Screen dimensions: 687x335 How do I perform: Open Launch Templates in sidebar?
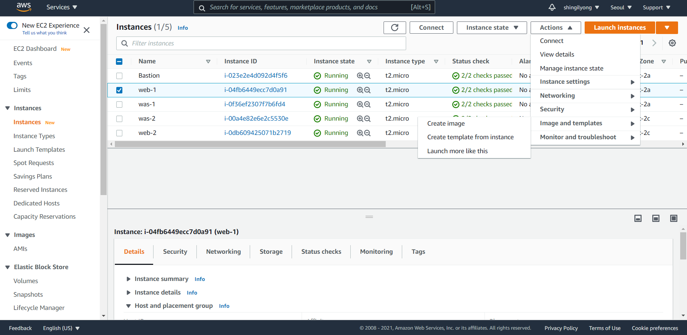(x=39, y=150)
